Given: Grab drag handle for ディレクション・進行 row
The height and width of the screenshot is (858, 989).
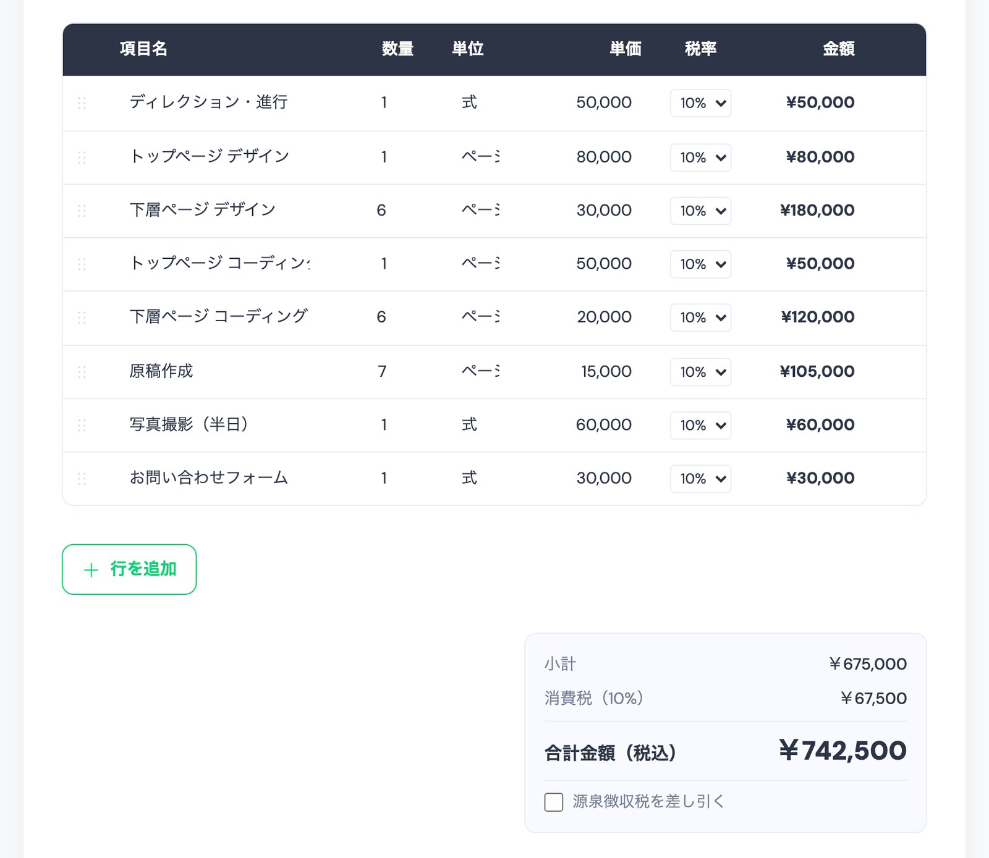Looking at the screenshot, I should (82, 103).
